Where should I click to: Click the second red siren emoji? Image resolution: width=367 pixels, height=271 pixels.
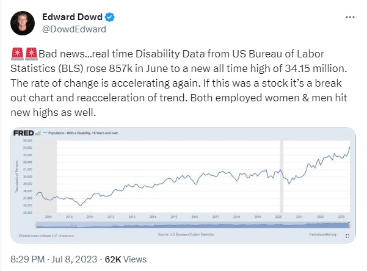(31, 54)
